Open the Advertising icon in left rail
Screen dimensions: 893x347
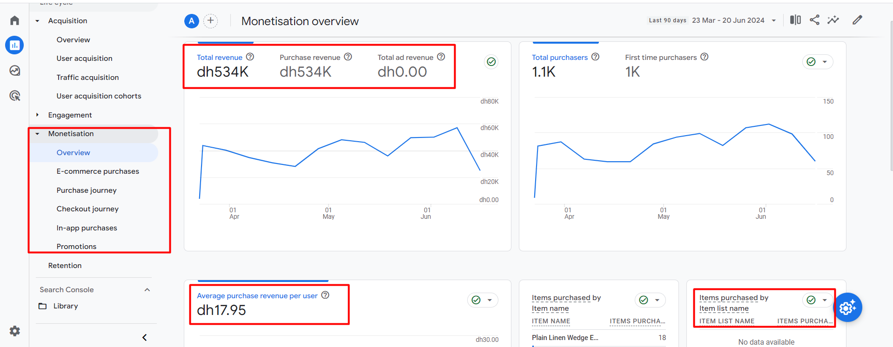click(x=14, y=96)
